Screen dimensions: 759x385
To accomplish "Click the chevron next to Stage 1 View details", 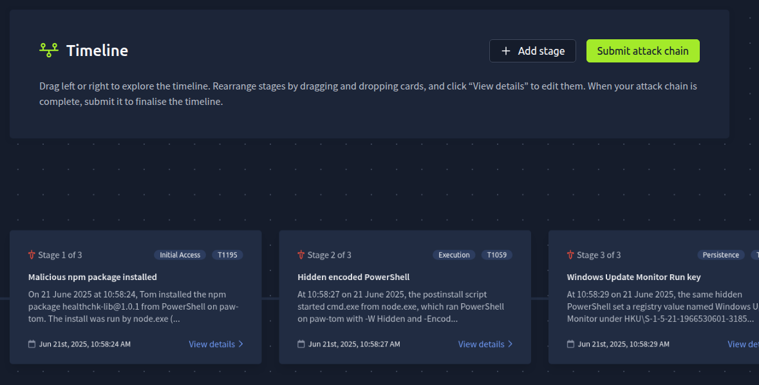I will [x=241, y=344].
